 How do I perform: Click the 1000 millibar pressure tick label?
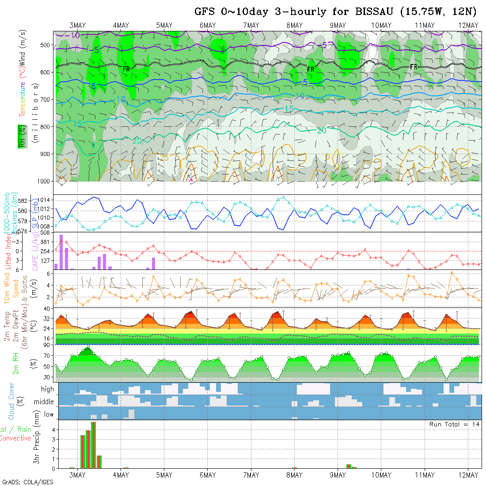tap(44, 182)
